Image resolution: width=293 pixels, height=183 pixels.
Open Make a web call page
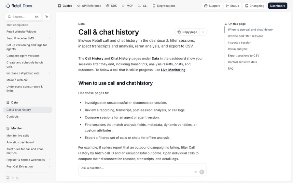click(17, 80)
